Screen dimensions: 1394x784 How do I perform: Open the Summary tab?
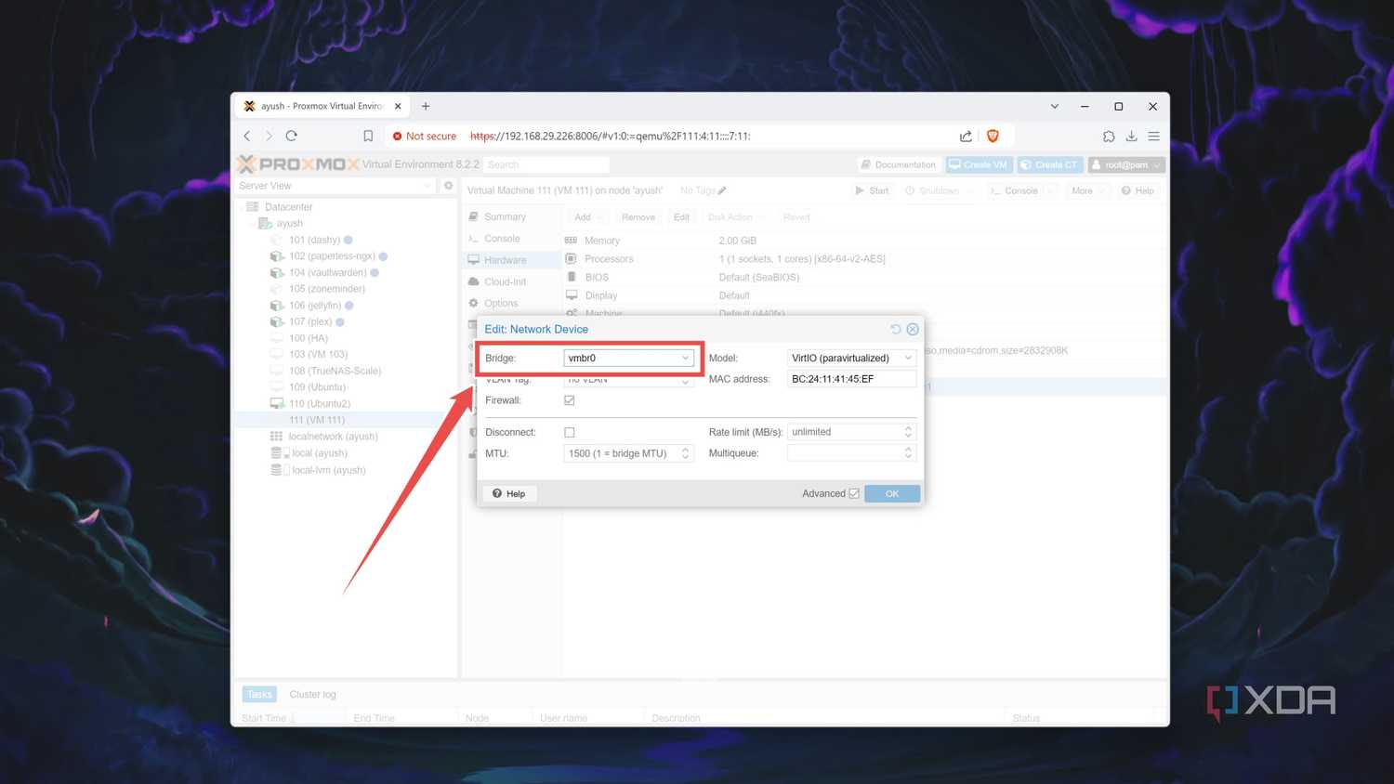[506, 216]
